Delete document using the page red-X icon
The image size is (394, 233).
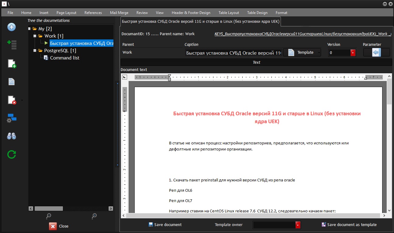point(12,100)
